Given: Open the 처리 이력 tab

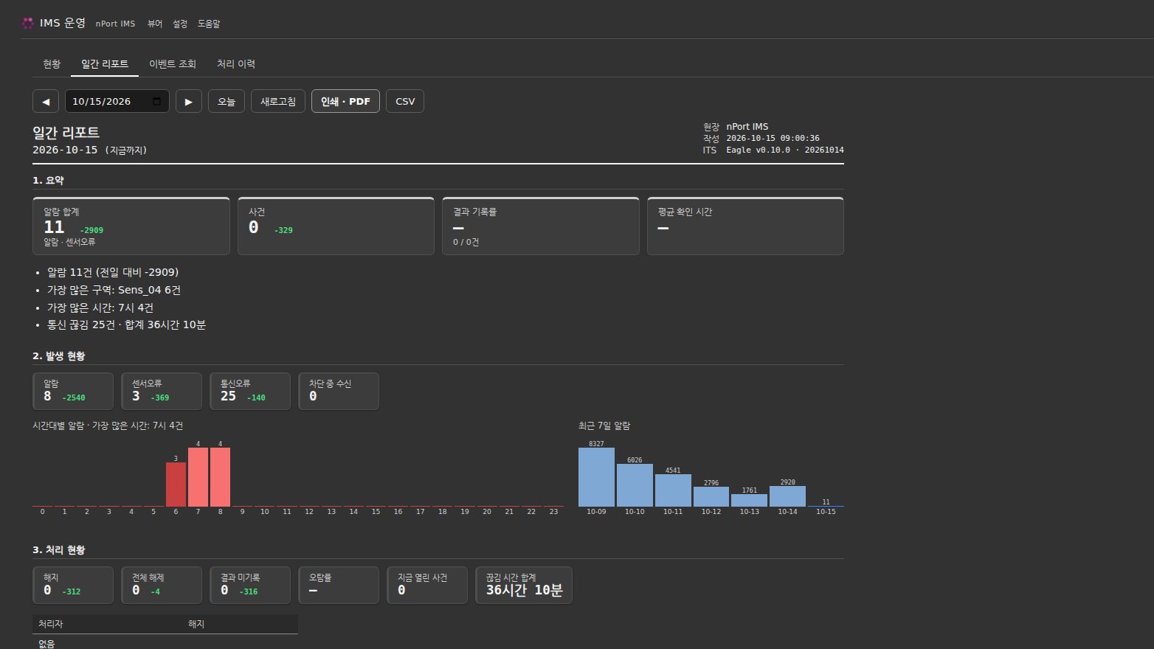Looking at the screenshot, I should 236,64.
